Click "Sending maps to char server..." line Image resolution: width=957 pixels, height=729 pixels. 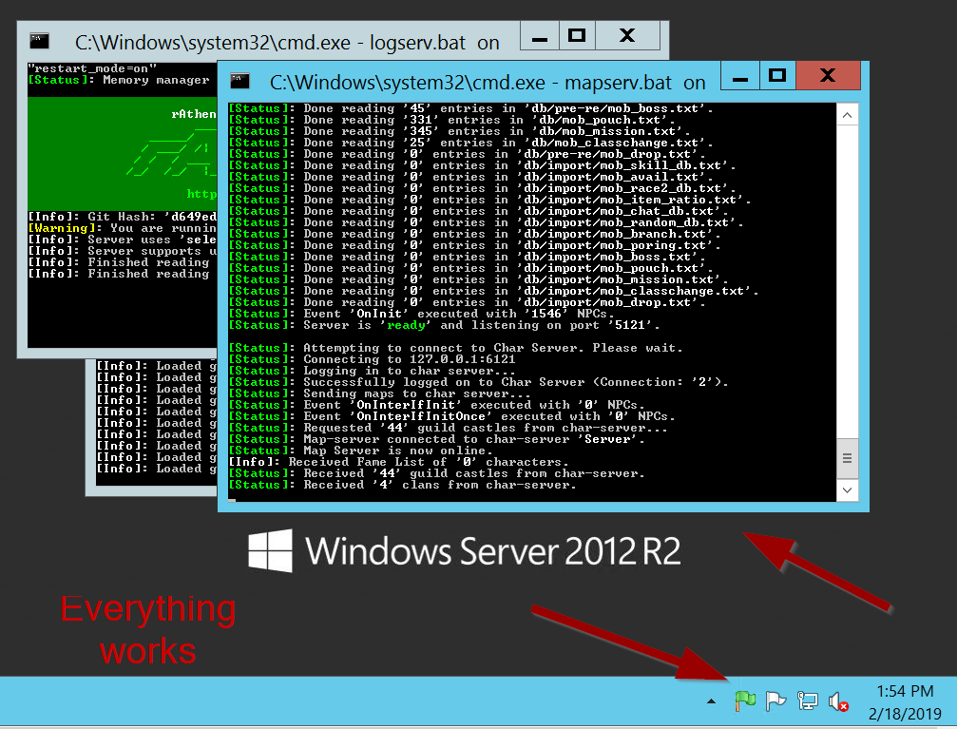click(380, 393)
